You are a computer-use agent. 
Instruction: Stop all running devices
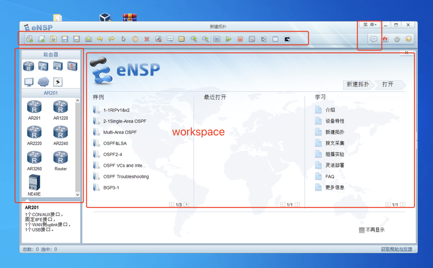[x=240, y=39]
